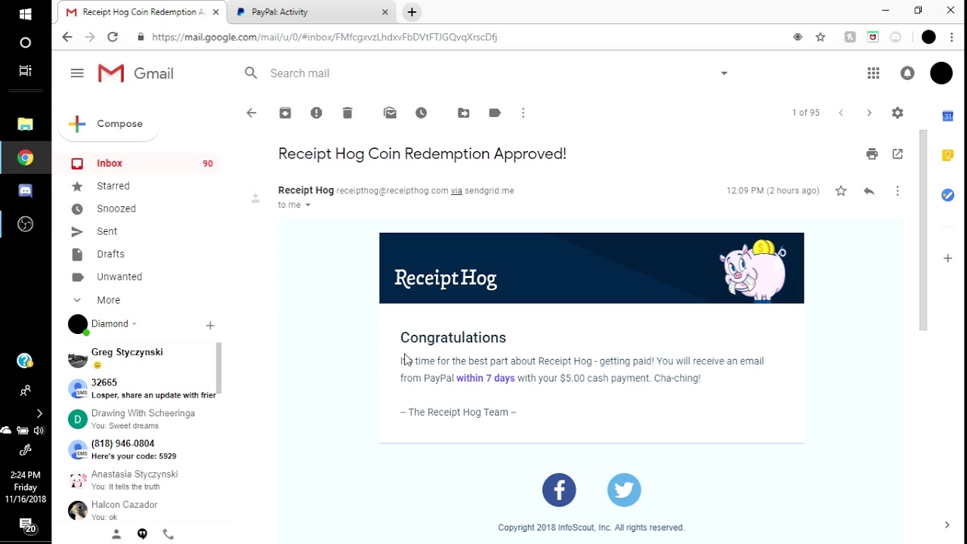The image size is (967, 544).
Task: Go back to inbox arrow
Action: click(252, 113)
